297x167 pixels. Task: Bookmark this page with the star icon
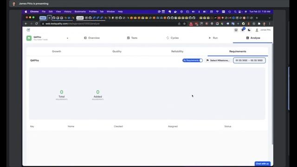[184, 24]
